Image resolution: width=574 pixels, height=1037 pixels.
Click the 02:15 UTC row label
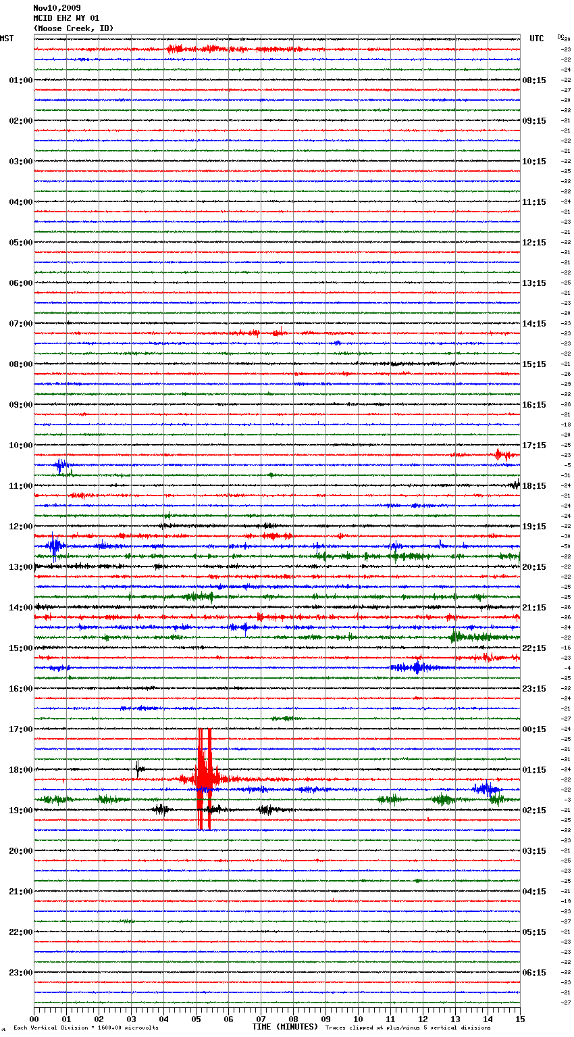[x=534, y=811]
